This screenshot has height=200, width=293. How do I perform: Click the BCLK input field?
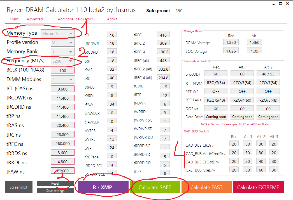click(x=62, y=70)
